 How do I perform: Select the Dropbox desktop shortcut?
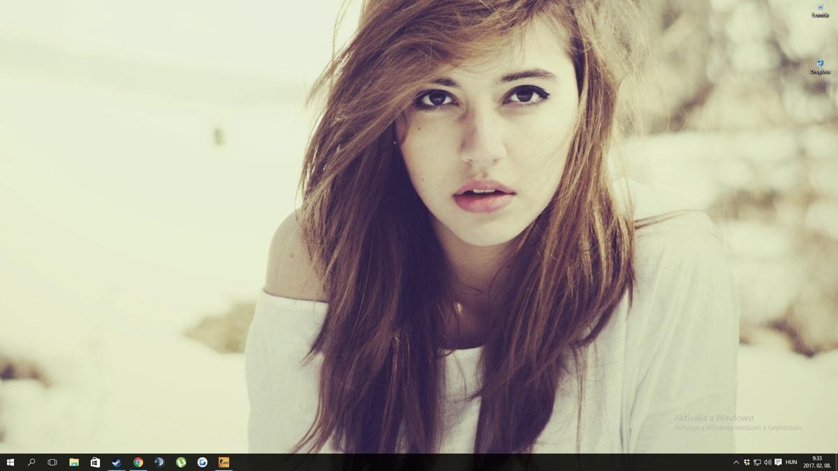click(820, 67)
